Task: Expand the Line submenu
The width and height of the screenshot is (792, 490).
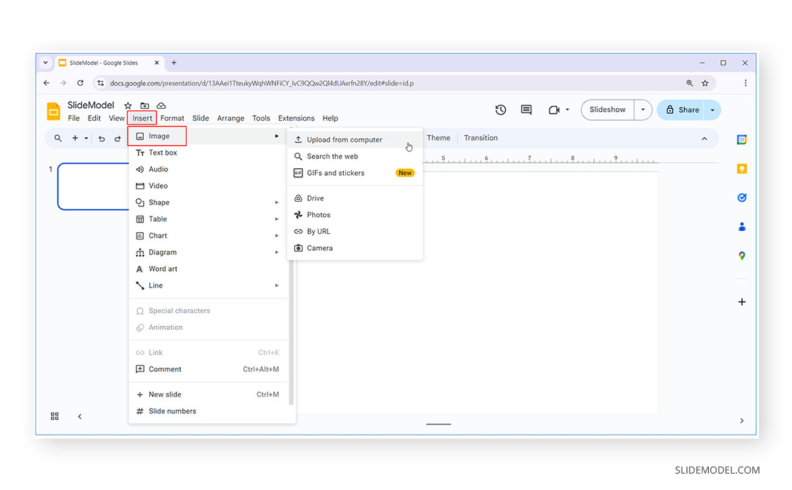Action: 277,286
